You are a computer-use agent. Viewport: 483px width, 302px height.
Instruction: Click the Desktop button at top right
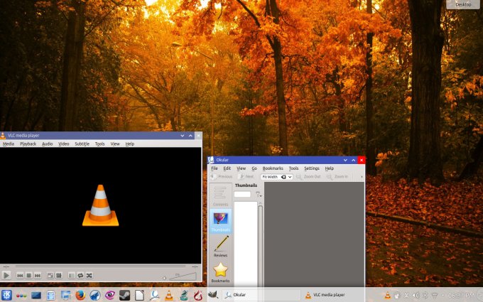(462, 4)
